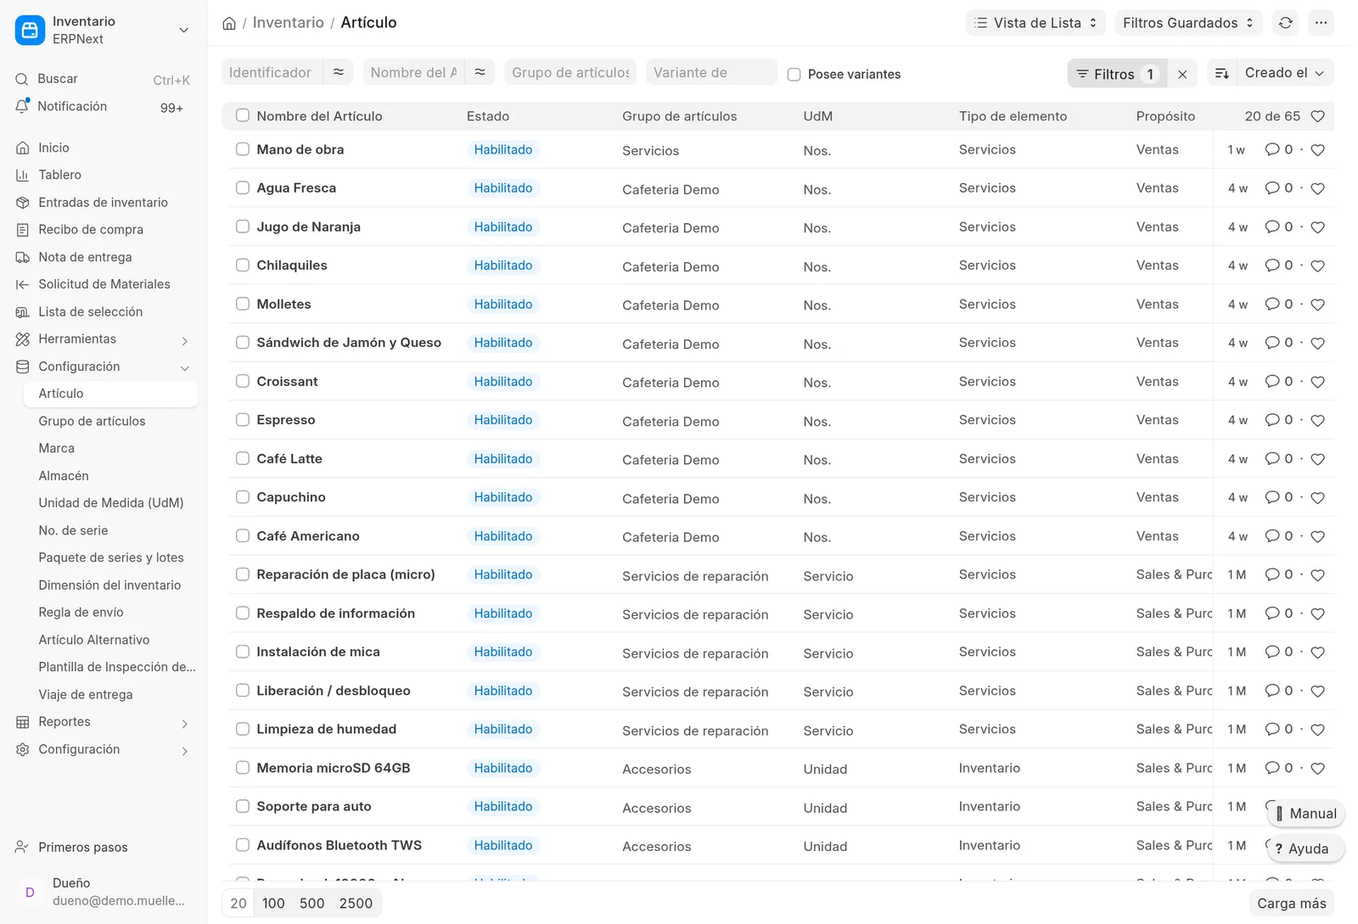Tick the Café Americano row checkbox
Screen dimensions: 1358x924
pyautogui.click(x=243, y=536)
